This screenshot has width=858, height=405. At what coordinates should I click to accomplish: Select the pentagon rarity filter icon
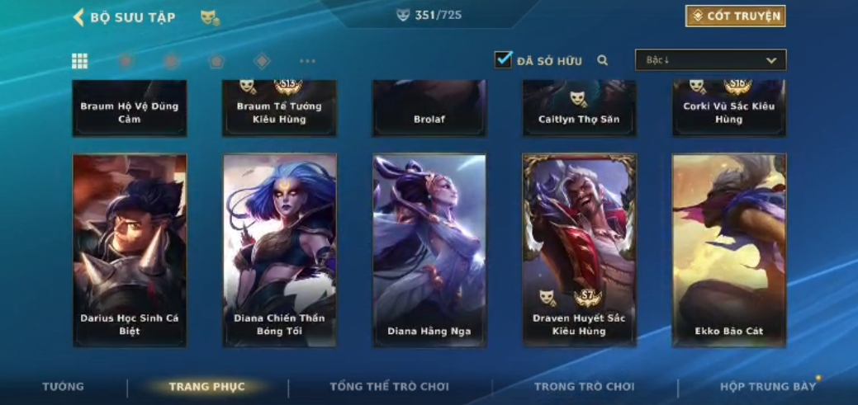click(216, 61)
